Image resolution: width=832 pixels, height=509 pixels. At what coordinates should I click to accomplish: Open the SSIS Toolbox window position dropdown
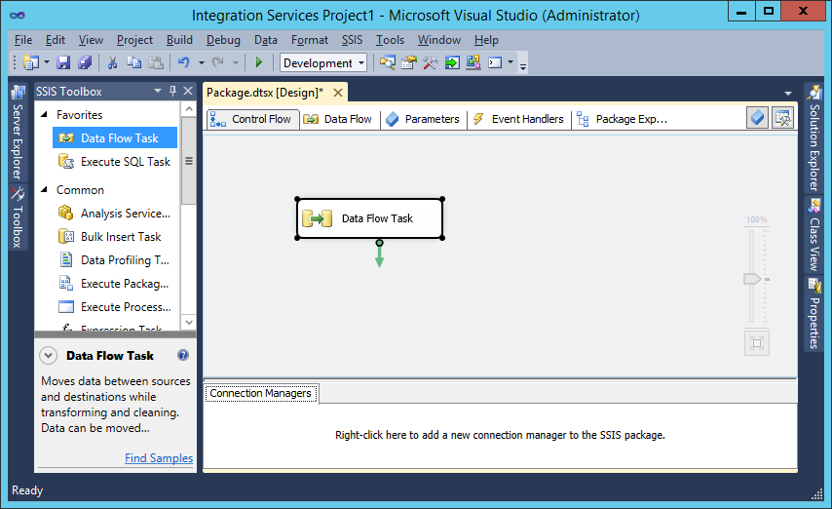(x=158, y=91)
